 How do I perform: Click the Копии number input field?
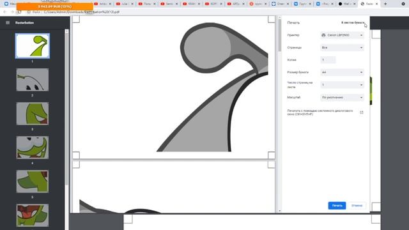(328, 60)
